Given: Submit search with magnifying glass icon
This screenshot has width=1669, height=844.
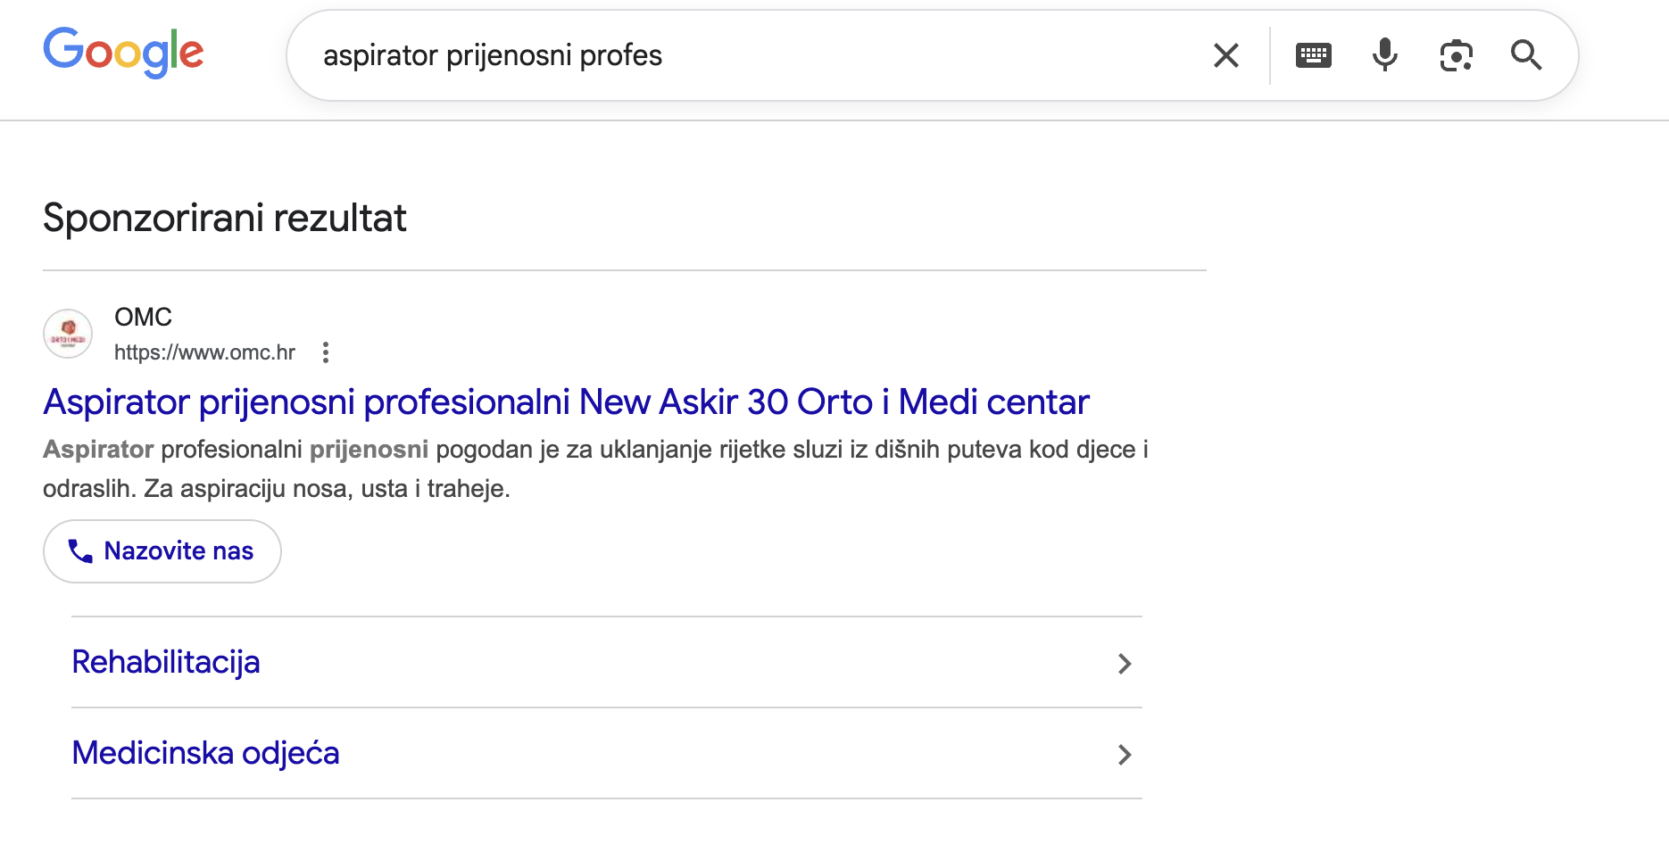Looking at the screenshot, I should (1526, 55).
